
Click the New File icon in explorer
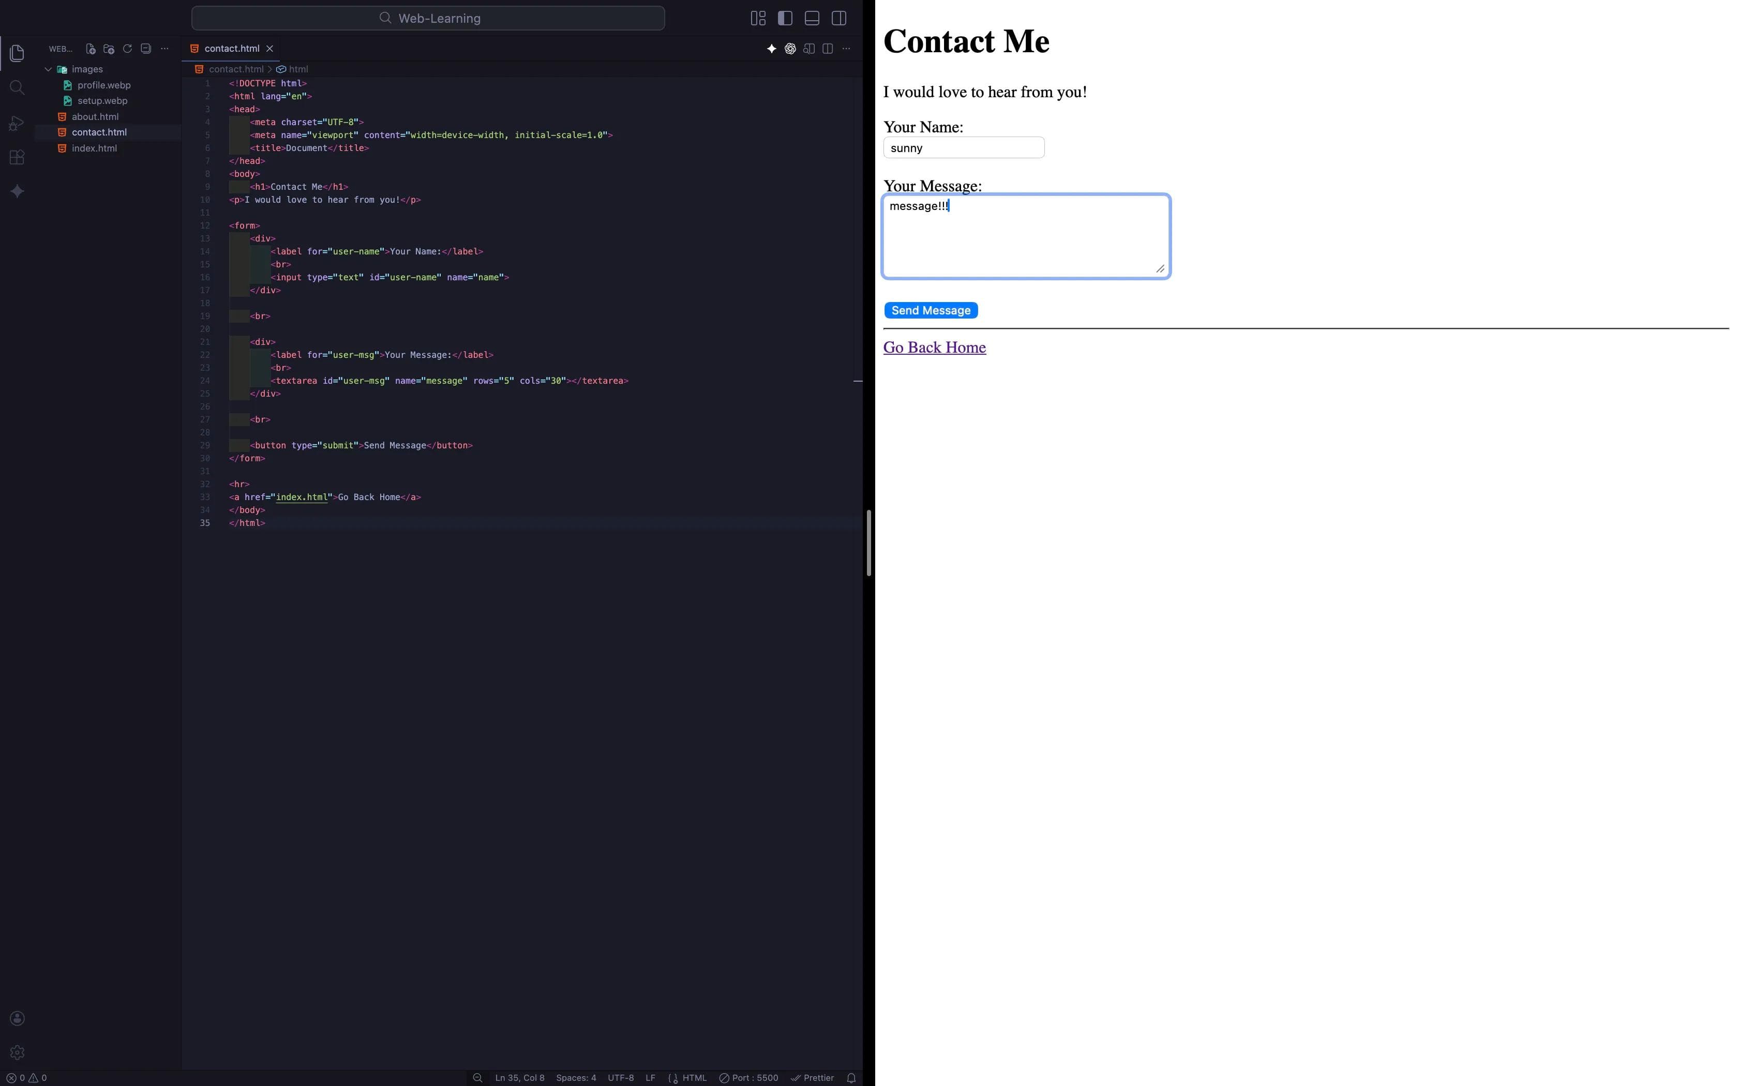pyautogui.click(x=91, y=49)
